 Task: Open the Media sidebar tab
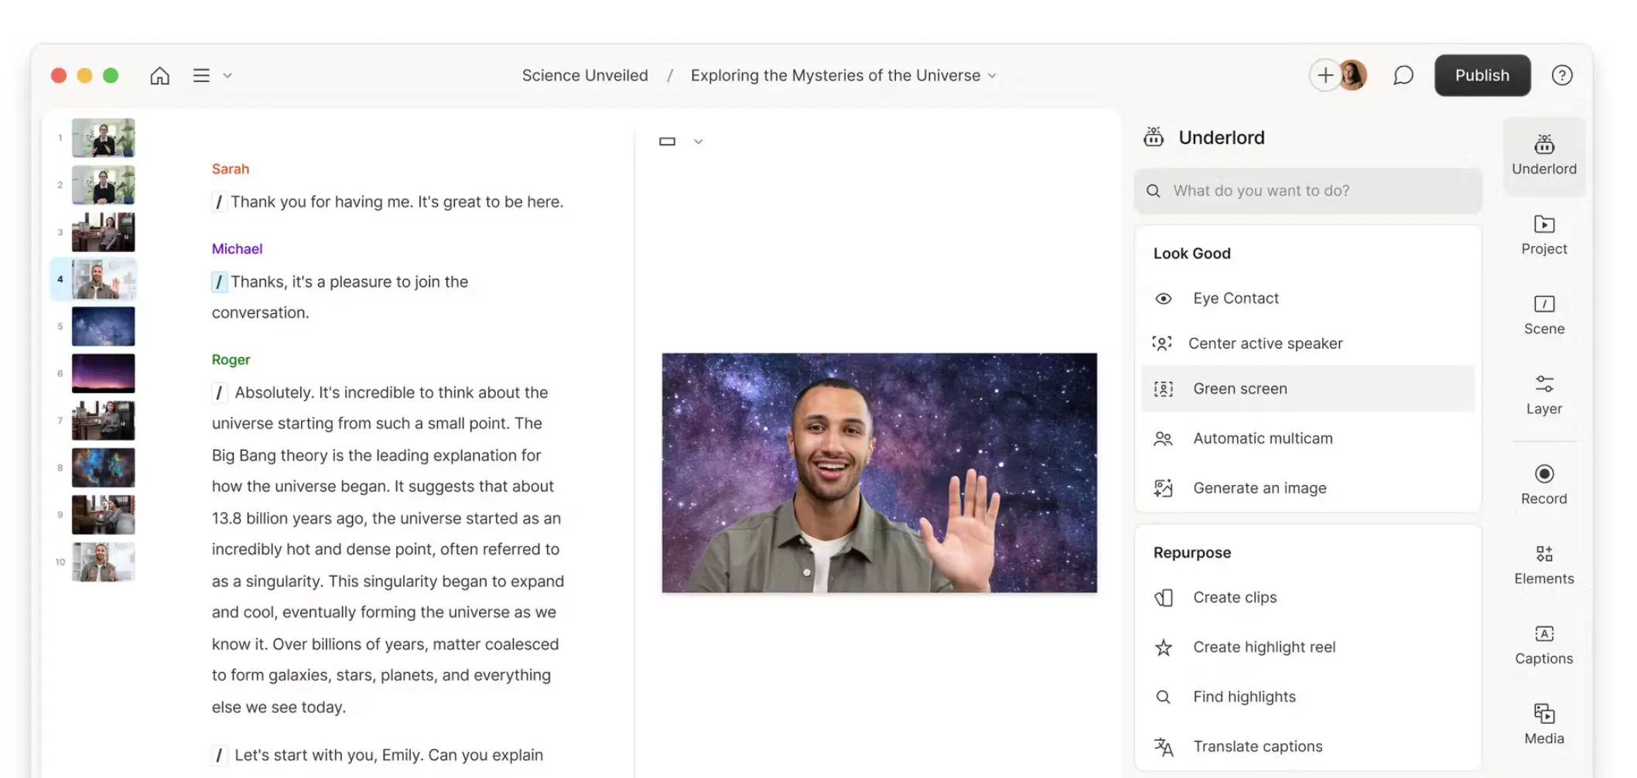coord(1543,724)
